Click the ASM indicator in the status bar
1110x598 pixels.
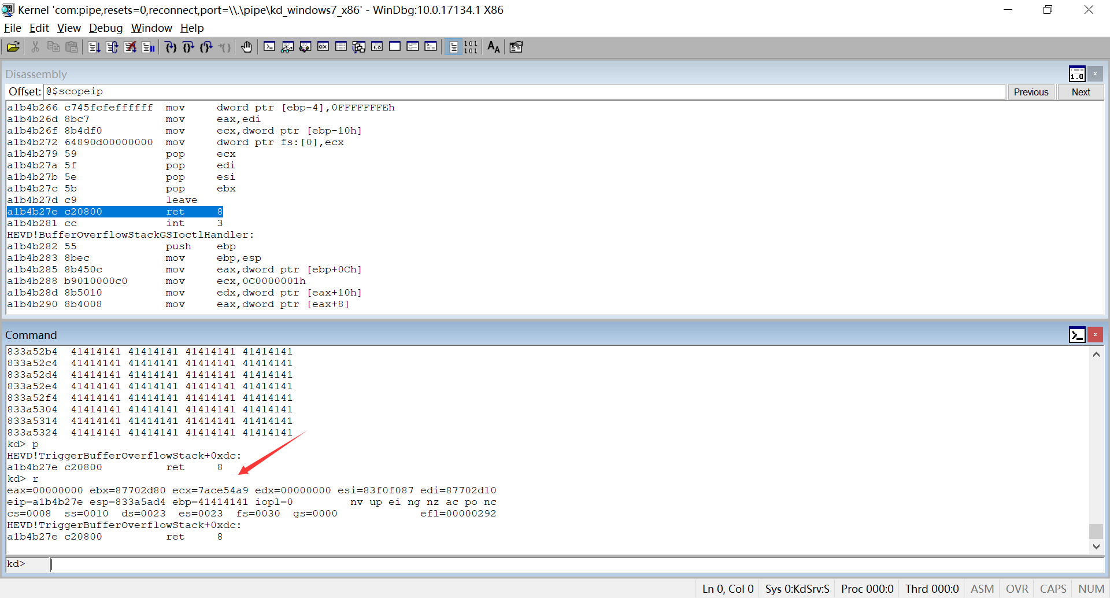982,589
